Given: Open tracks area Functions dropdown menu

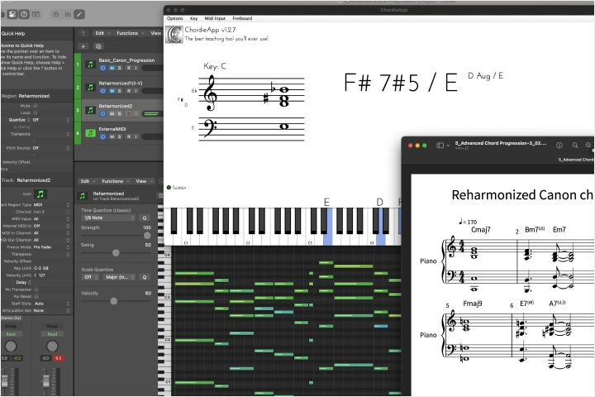Looking at the screenshot, I should click(131, 33).
